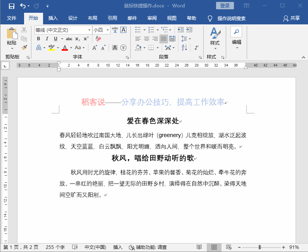The image size is (308, 252).
Task: Redo with the repeat arrow icon
Action: pyautogui.click(x=36, y=6)
